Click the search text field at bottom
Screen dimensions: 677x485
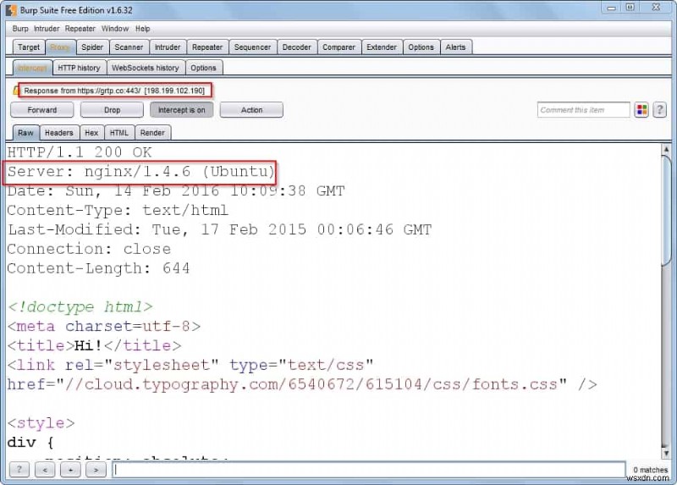(x=369, y=469)
